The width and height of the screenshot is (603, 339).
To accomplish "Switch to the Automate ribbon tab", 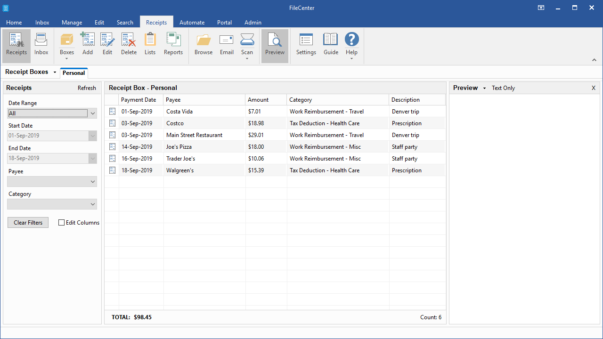I will (x=192, y=23).
